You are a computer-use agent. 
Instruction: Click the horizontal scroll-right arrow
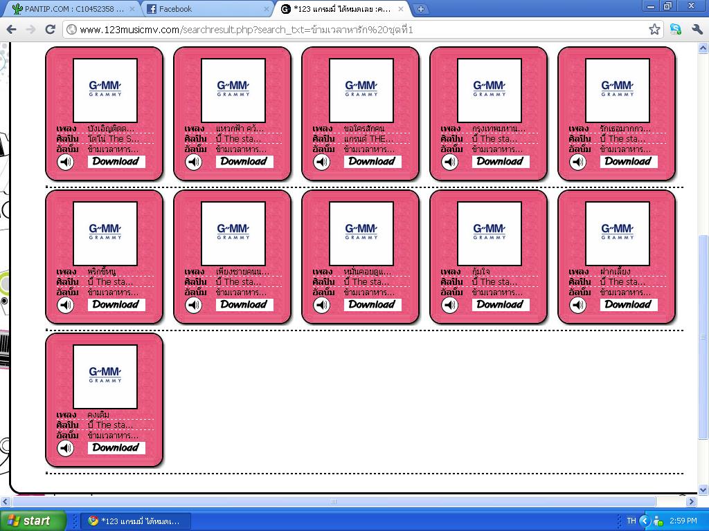(x=691, y=501)
